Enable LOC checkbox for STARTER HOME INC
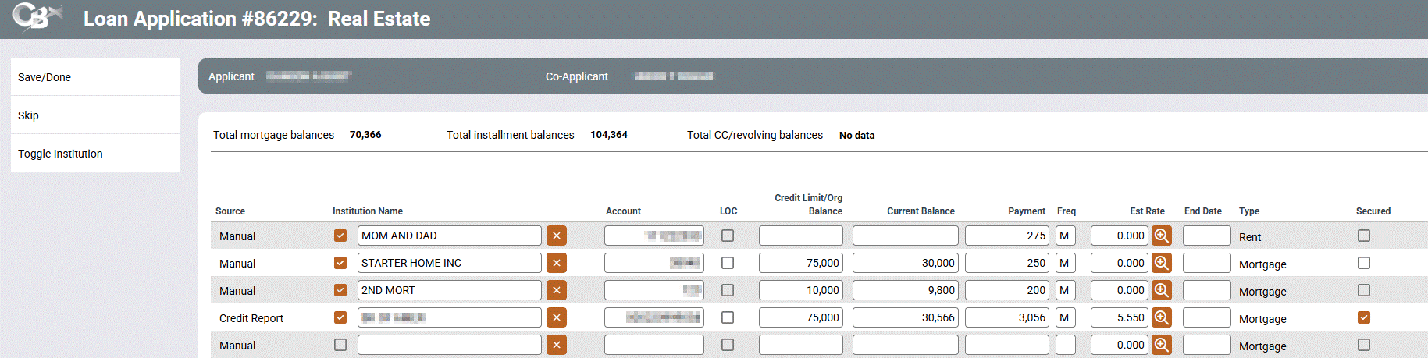Viewport: 1428px width, 358px height. coord(728,263)
